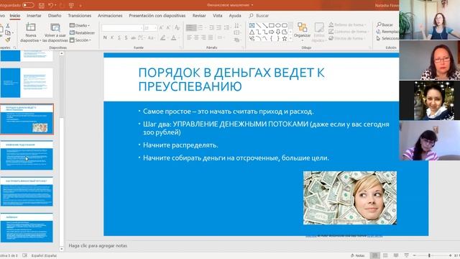The height and width of the screenshot is (259, 460).
Task: Select the rectangle shape
Action: [272, 26]
